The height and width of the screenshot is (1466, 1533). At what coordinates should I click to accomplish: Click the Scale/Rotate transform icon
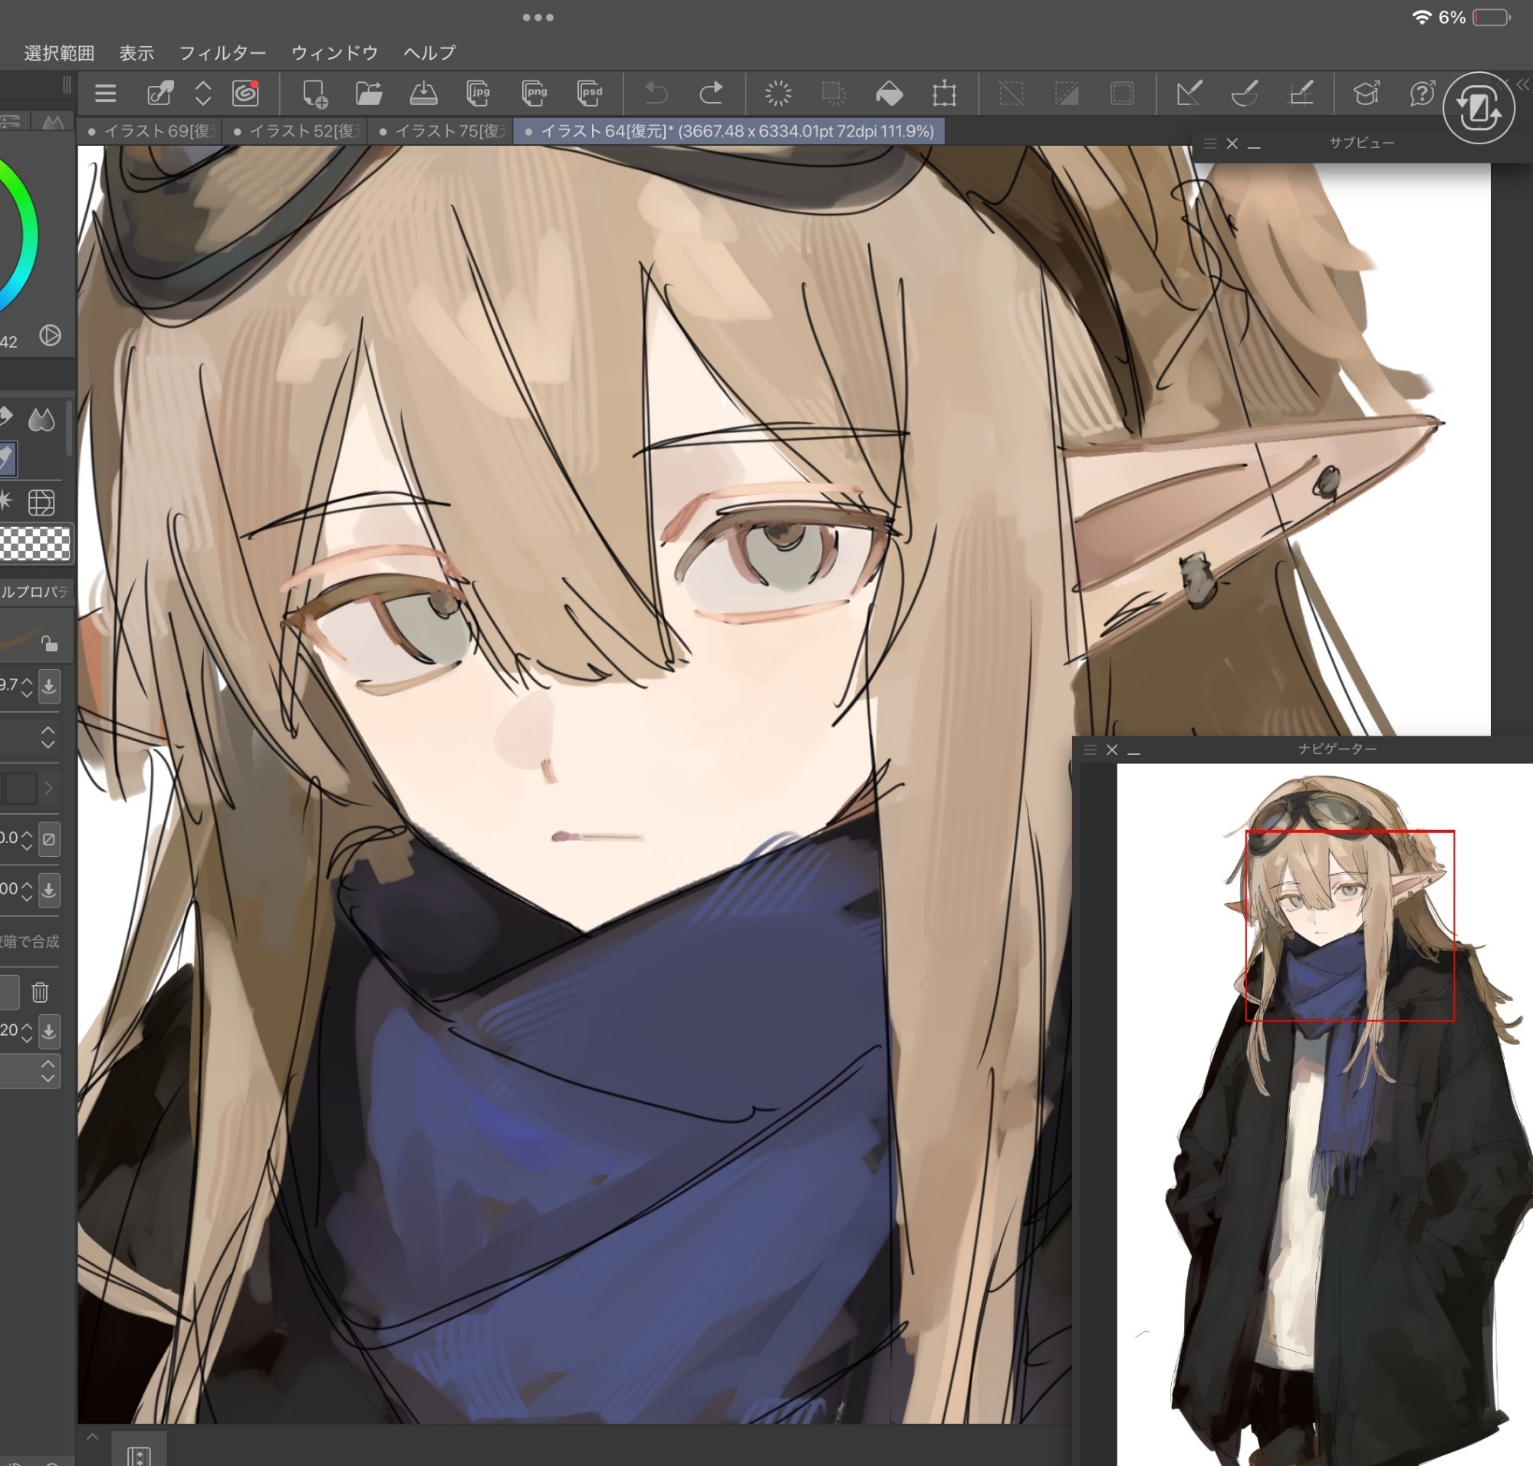(x=944, y=94)
